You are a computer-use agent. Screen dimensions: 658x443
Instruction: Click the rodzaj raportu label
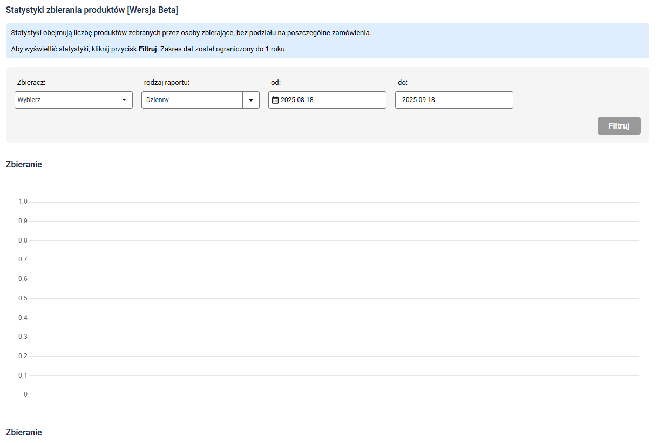point(167,82)
